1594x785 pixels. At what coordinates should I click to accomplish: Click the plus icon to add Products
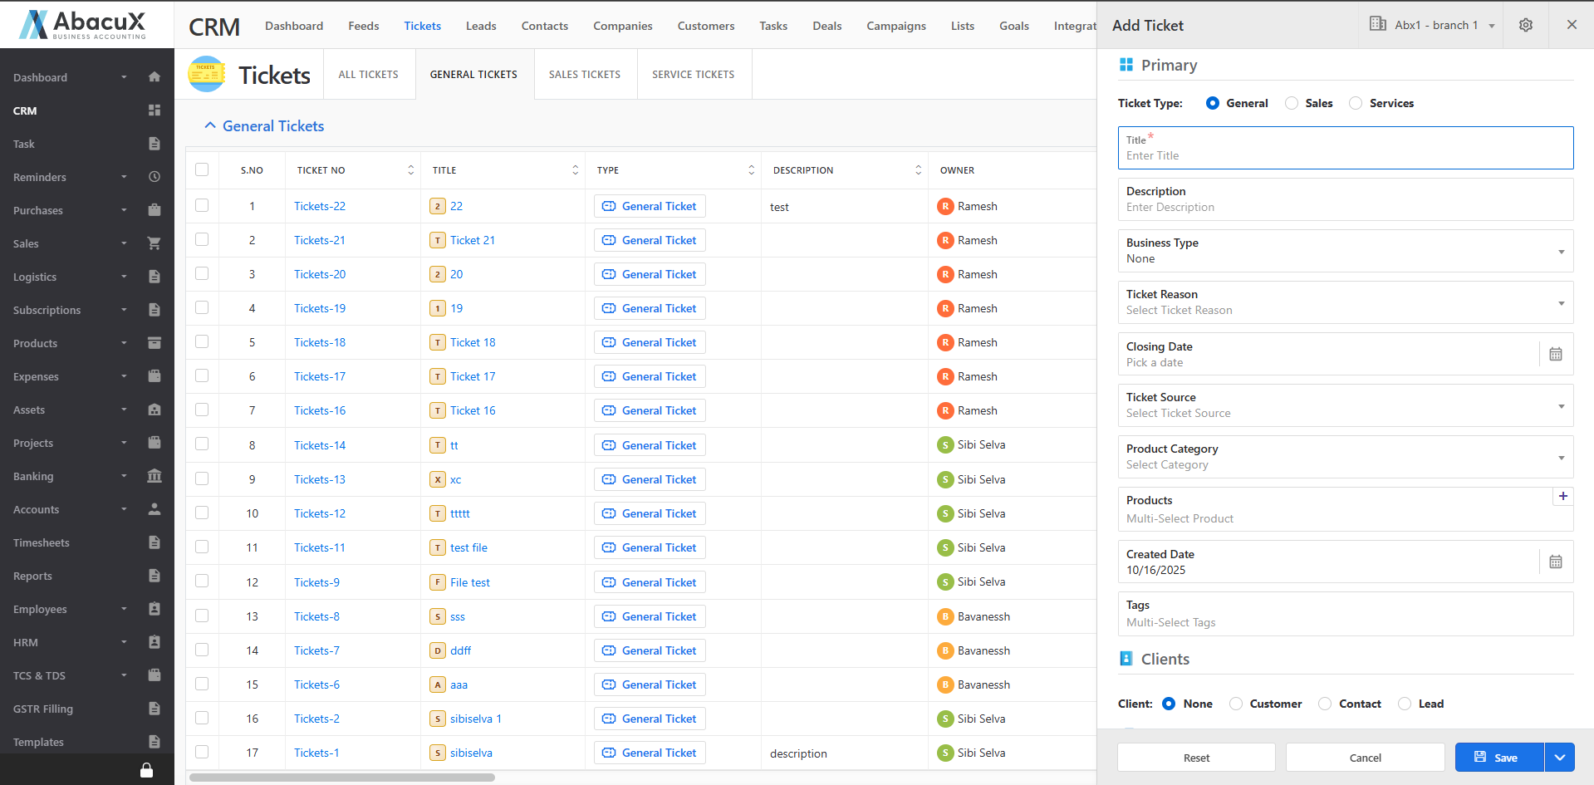1563,496
